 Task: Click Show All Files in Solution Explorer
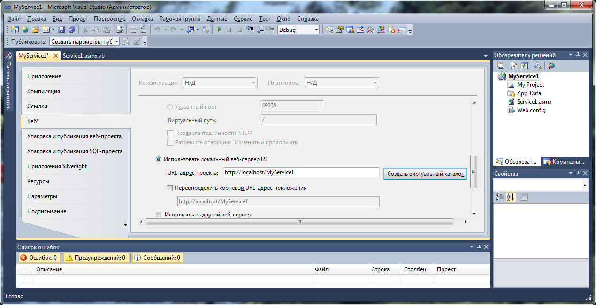[514, 66]
